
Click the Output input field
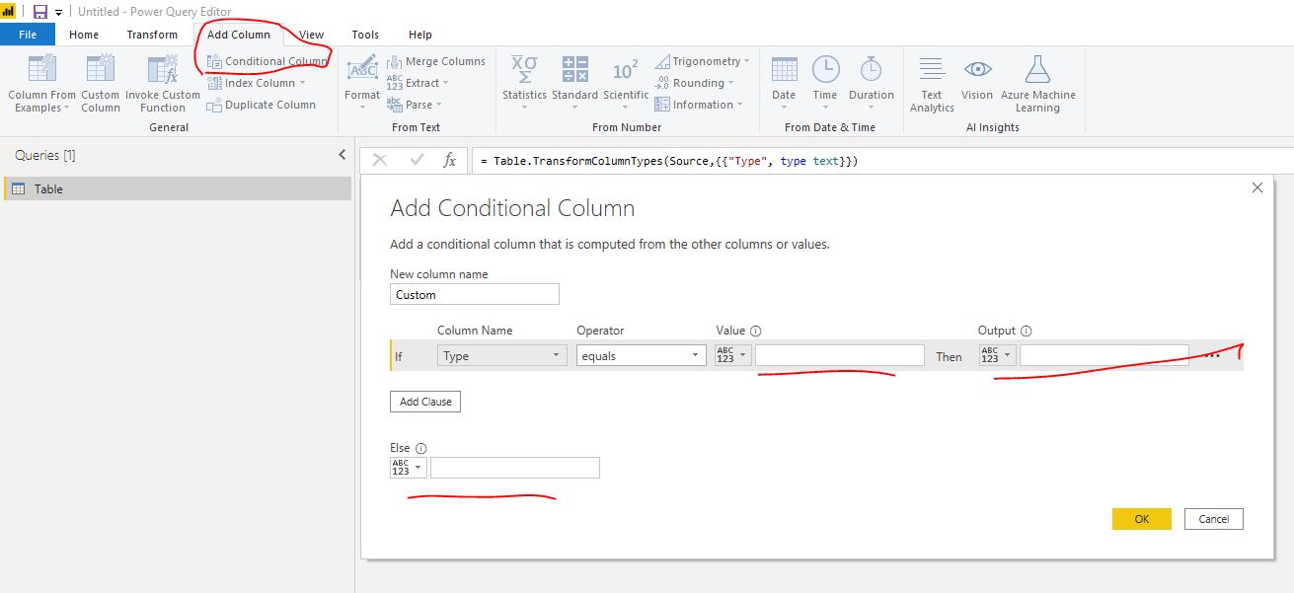tap(1104, 355)
